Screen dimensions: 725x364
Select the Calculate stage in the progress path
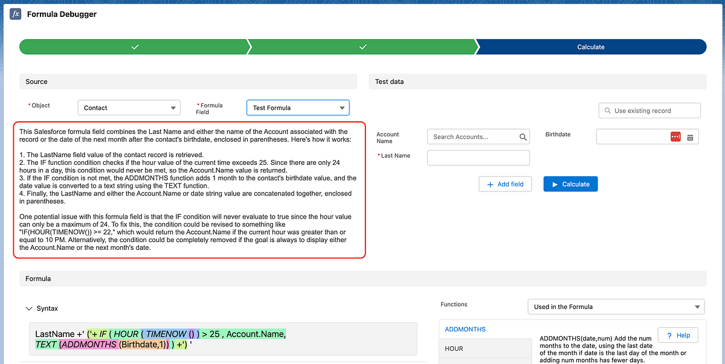coord(591,46)
